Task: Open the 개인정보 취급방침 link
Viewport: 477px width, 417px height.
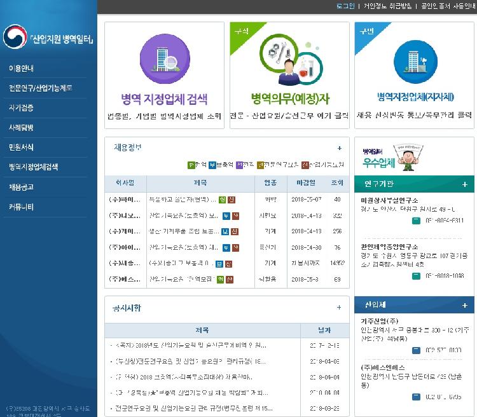Action: click(388, 6)
